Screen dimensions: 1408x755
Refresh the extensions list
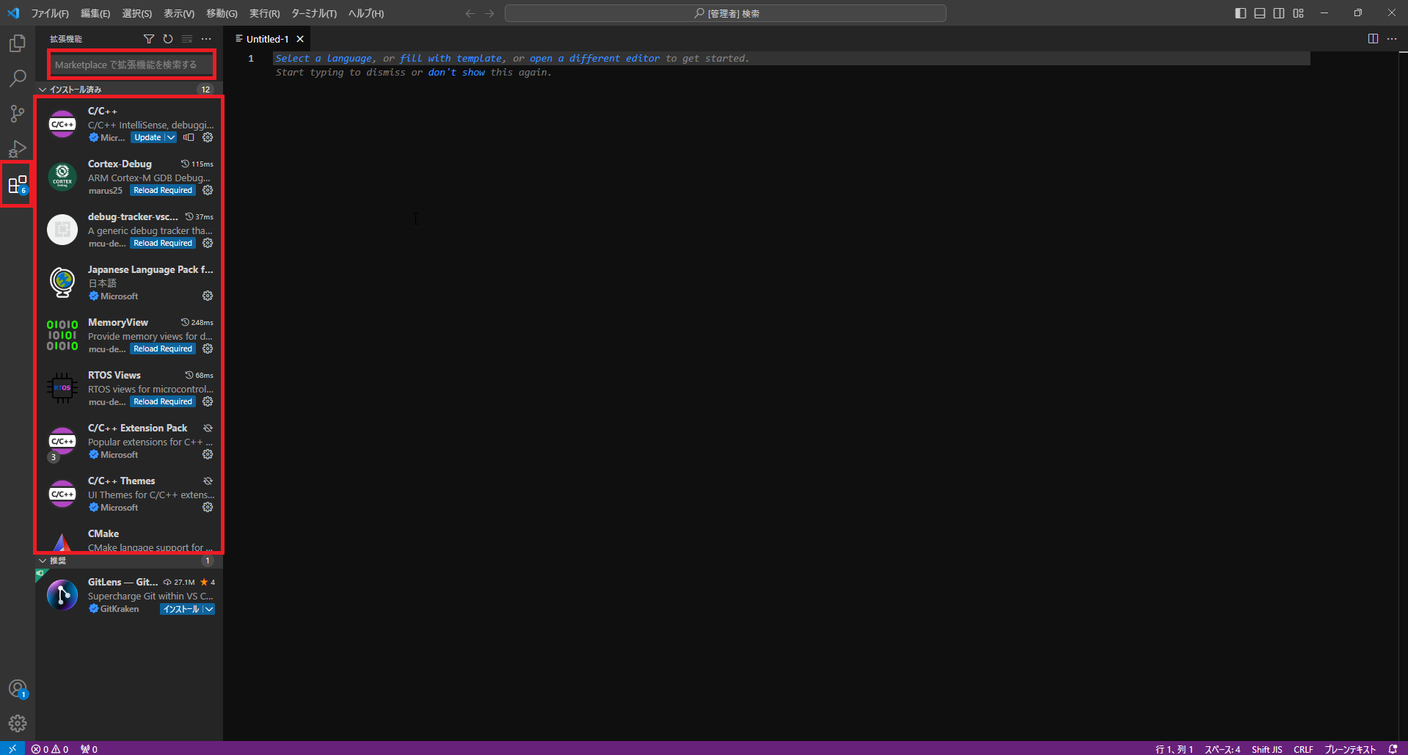point(168,39)
